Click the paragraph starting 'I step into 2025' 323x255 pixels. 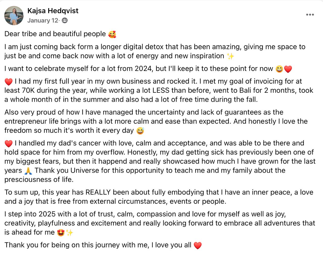(160, 223)
